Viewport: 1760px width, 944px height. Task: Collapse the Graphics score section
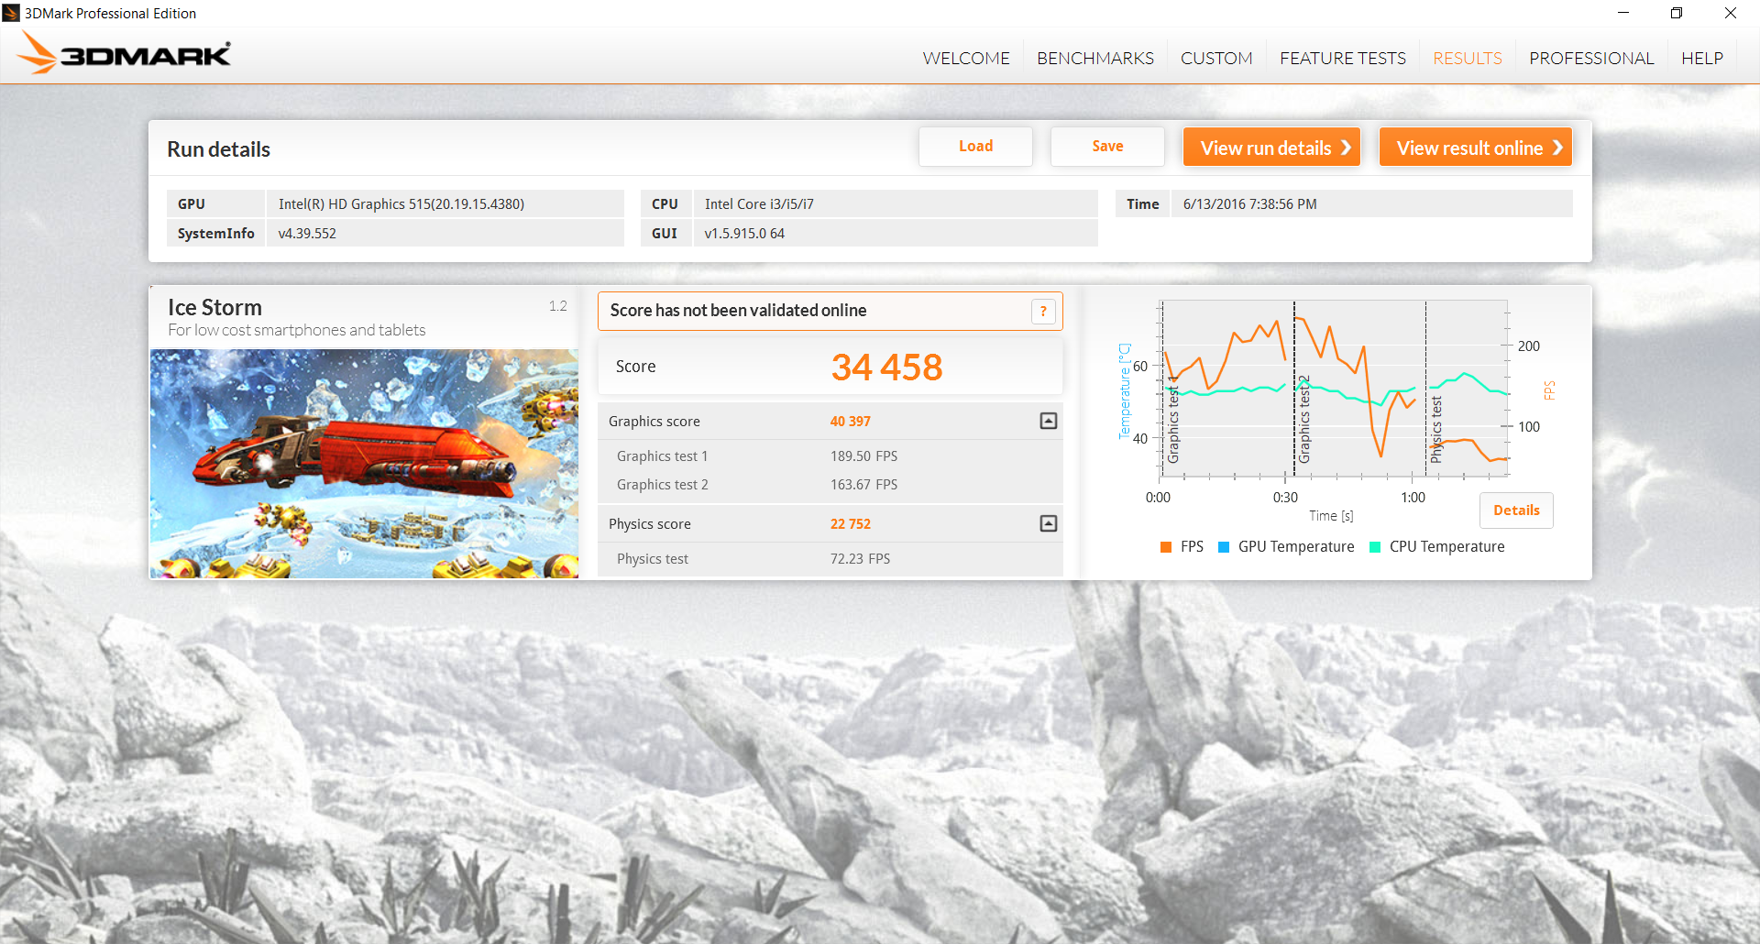click(x=1049, y=421)
